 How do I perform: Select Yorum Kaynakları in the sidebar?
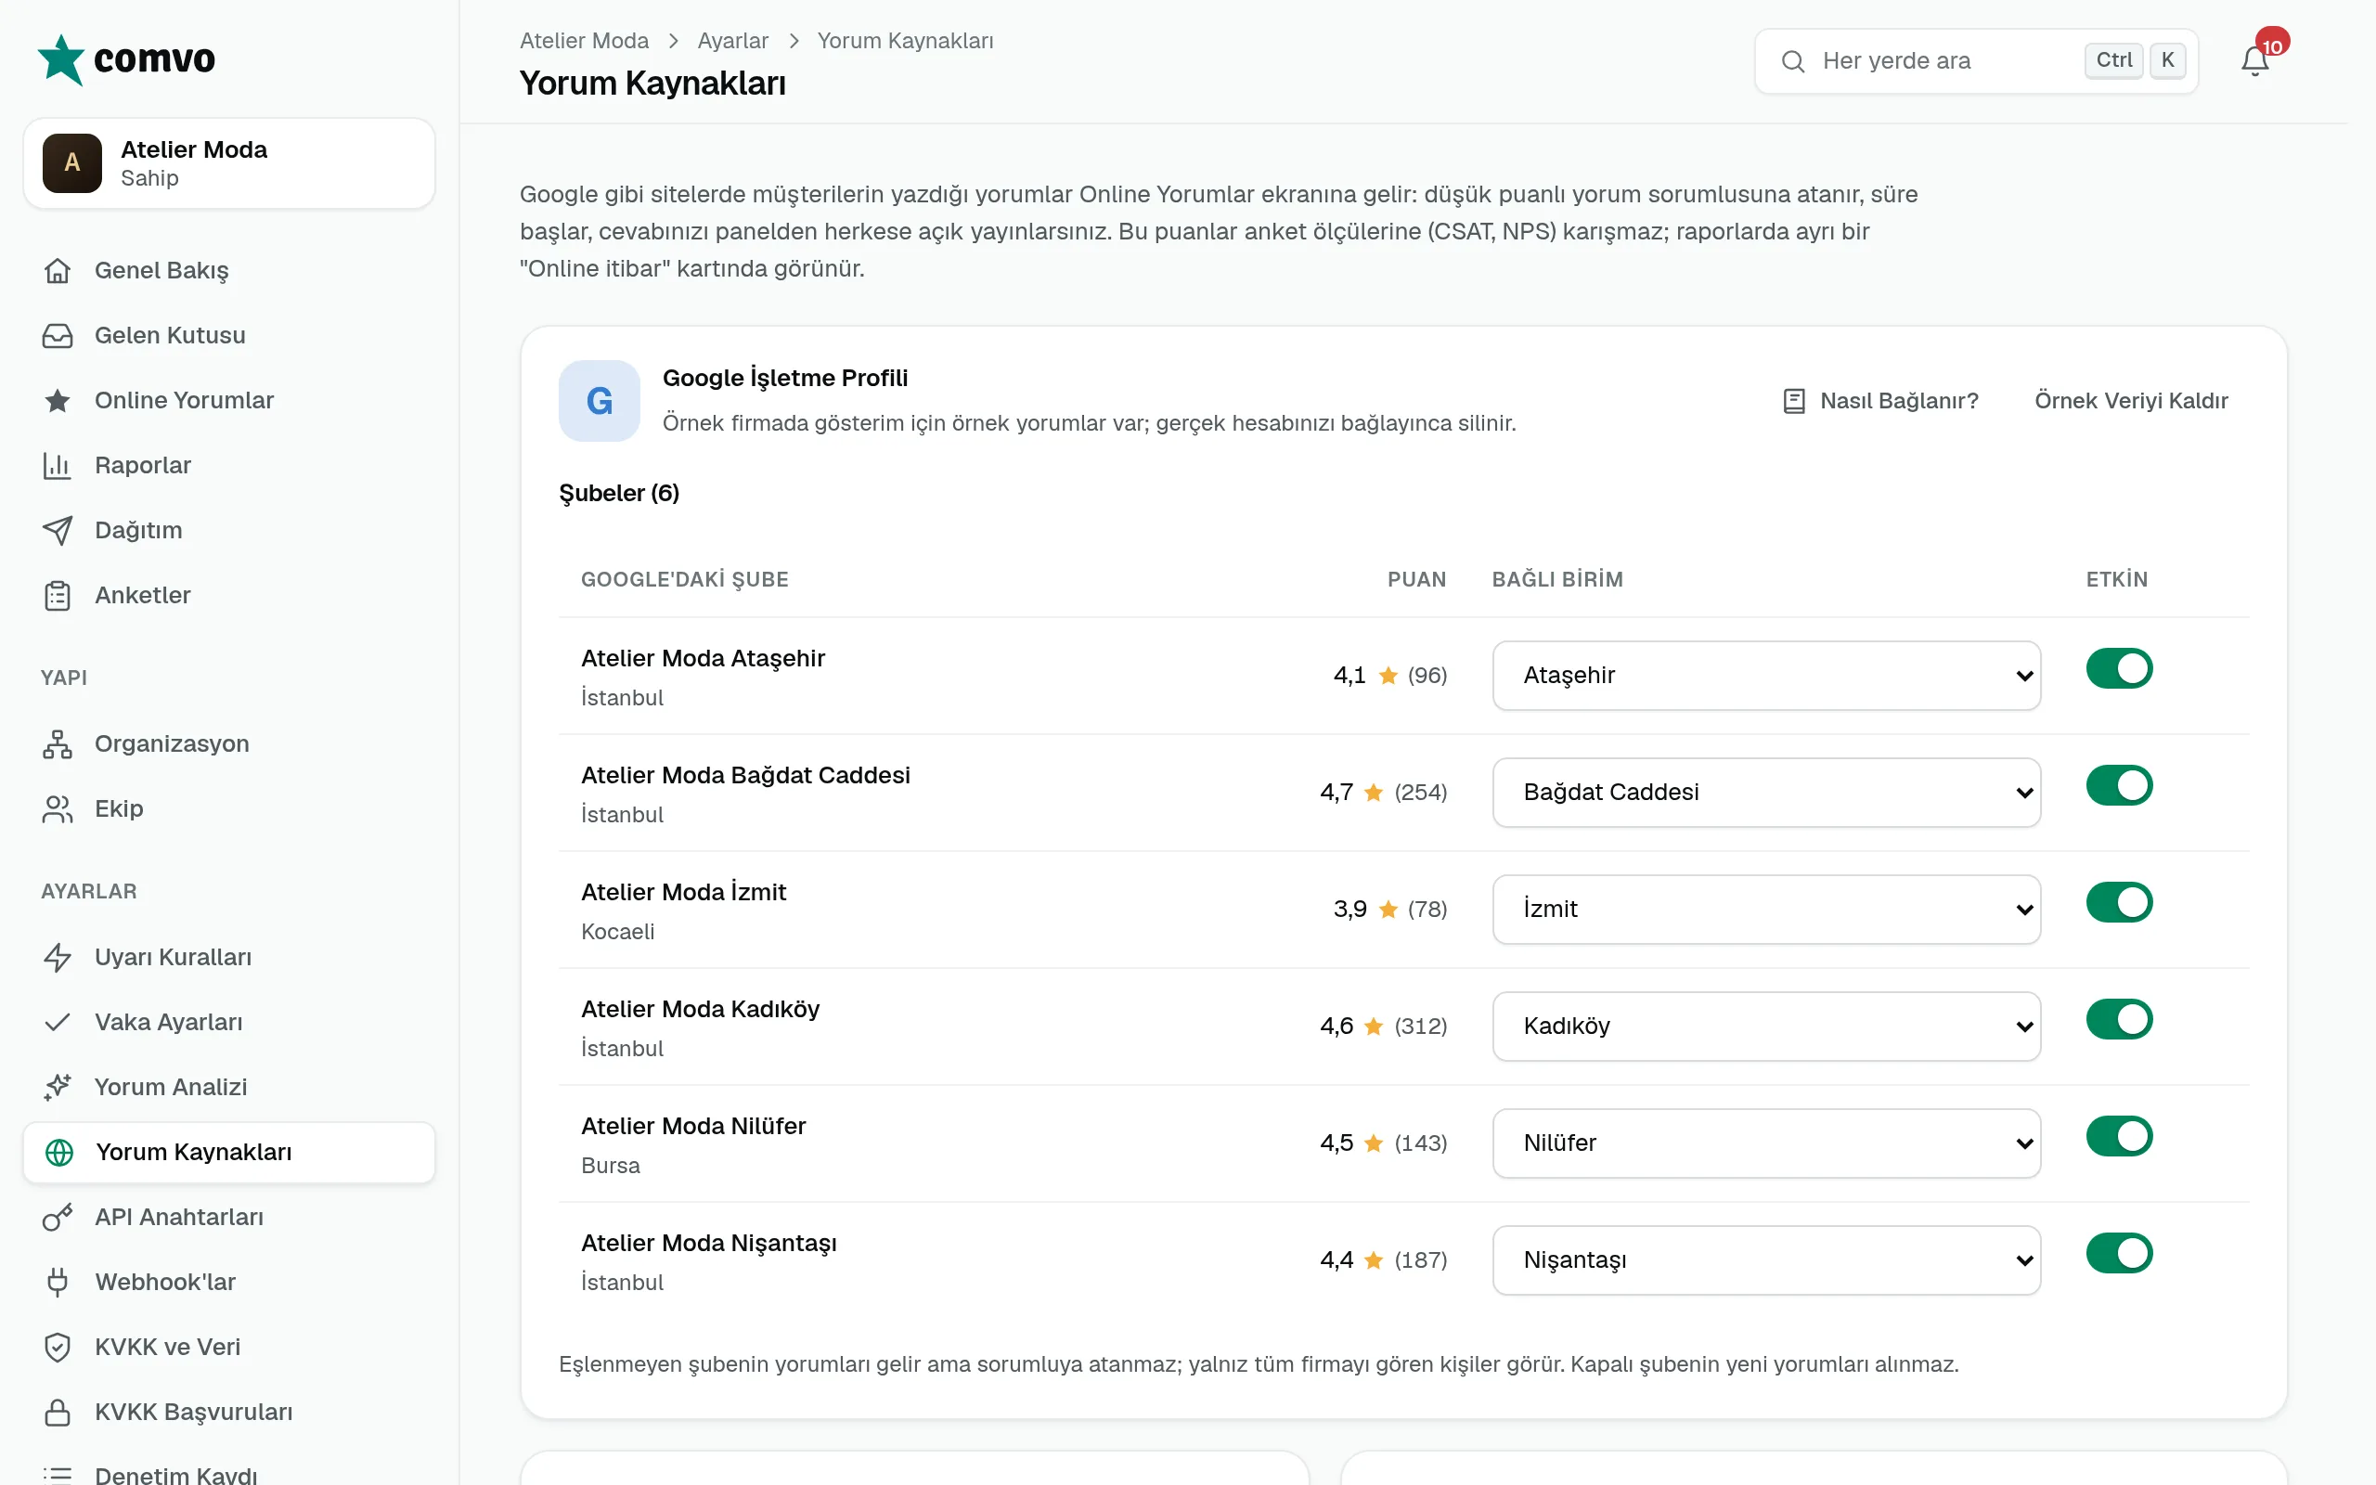228,1152
